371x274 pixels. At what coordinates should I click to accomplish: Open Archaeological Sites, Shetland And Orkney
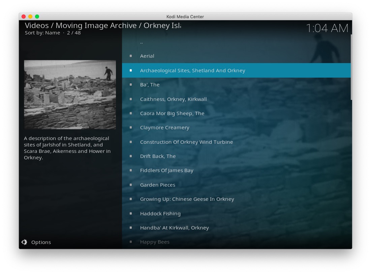tap(192, 71)
